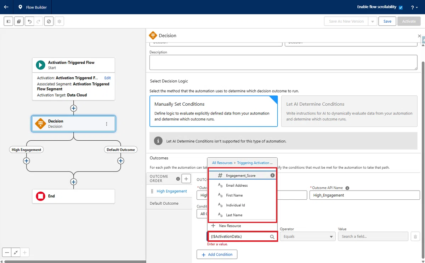
Task: Click the Triggering Activation breadcrumb link
Action: tap(255, 163)
